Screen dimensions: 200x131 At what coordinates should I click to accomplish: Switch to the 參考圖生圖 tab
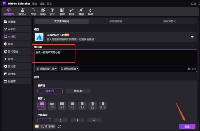tap(116, 21)
